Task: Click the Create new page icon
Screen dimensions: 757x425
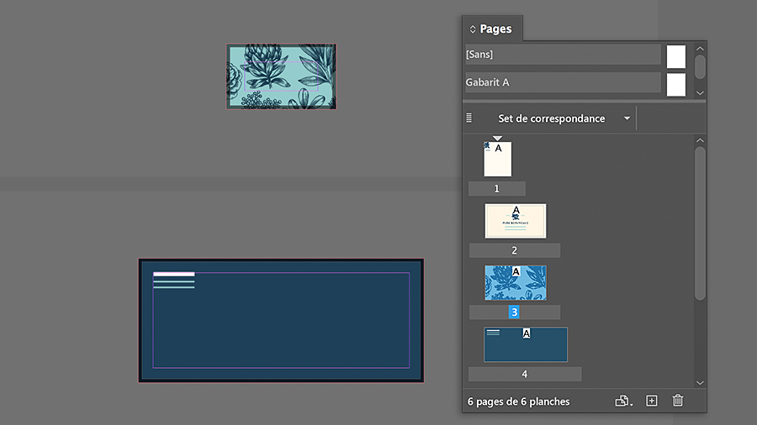Action: tap(652, 401)
